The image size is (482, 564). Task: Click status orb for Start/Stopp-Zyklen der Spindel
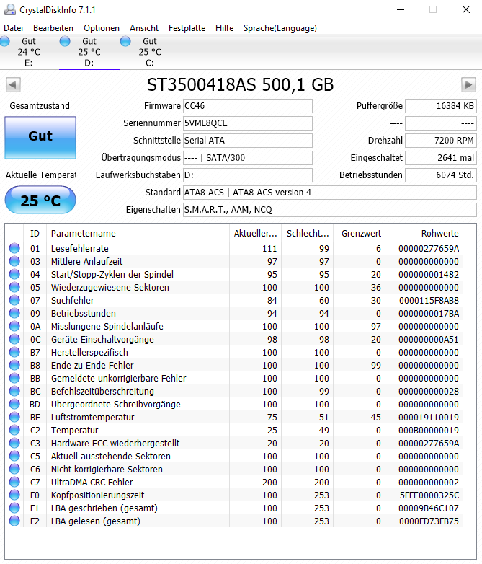14,274
